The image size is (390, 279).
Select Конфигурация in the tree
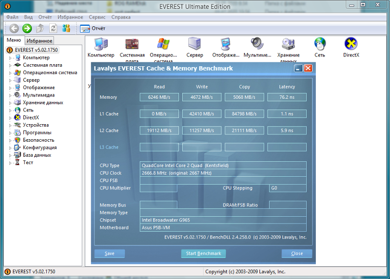click(40, 148)
